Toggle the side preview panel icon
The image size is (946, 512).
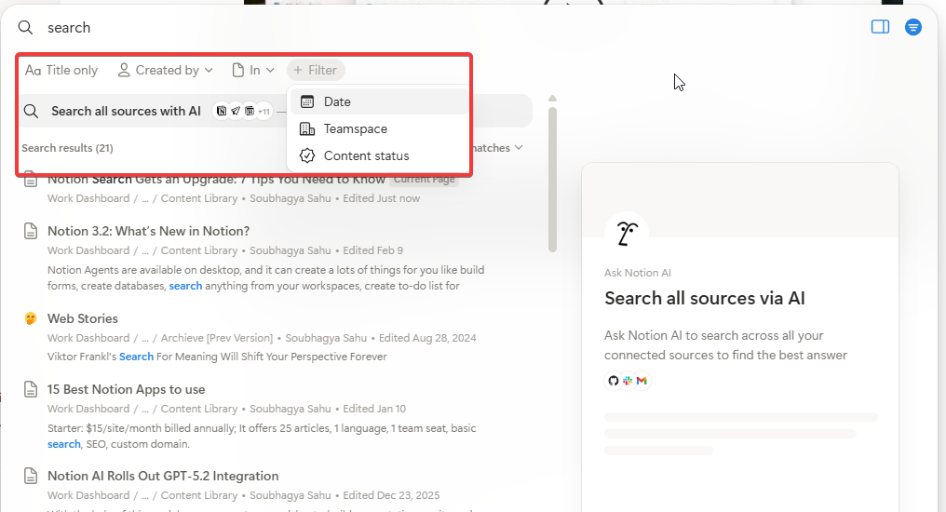coord(880,27)
